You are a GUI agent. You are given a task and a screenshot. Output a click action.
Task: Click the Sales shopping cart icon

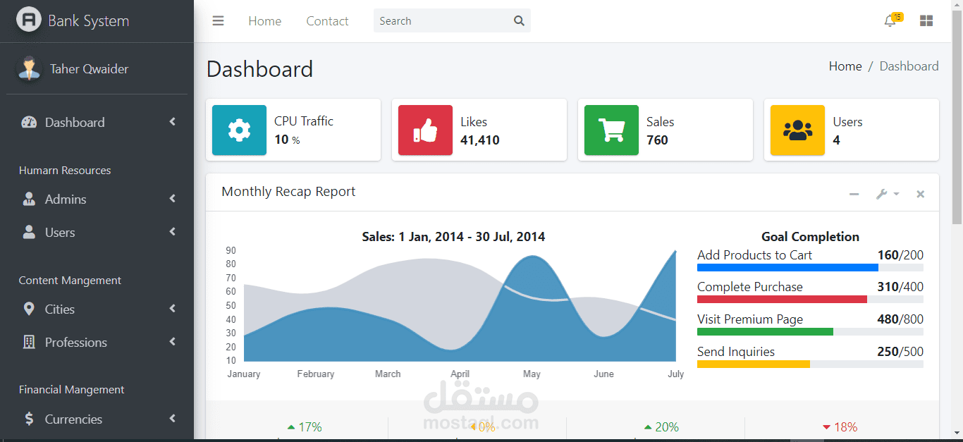pyautogui.click(x=611, y=130)
